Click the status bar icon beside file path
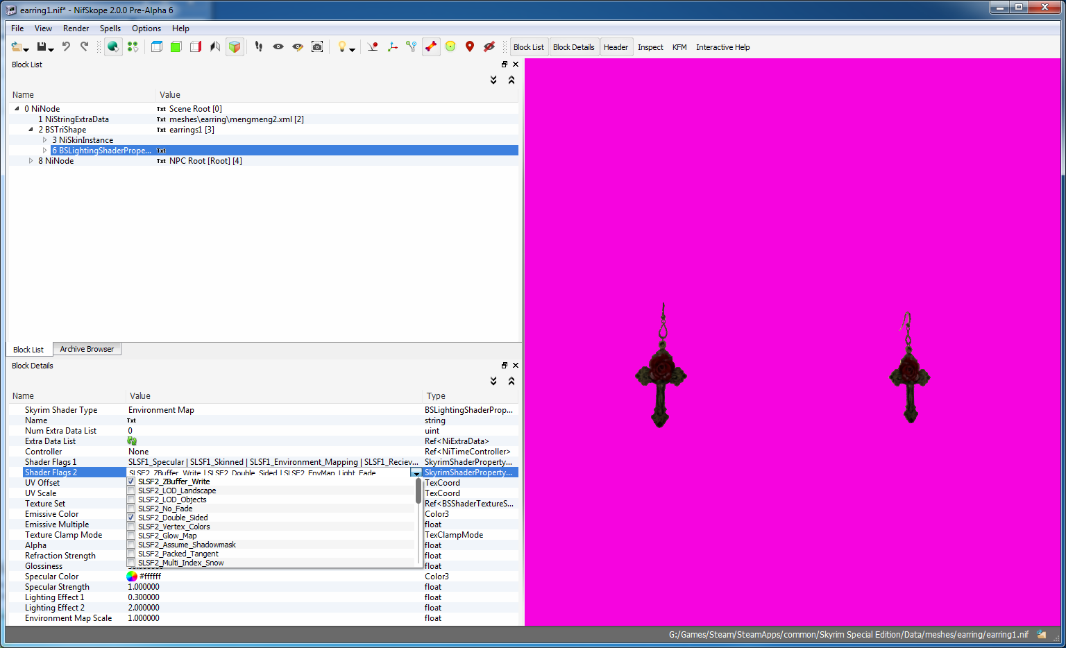 point(1042,634)
